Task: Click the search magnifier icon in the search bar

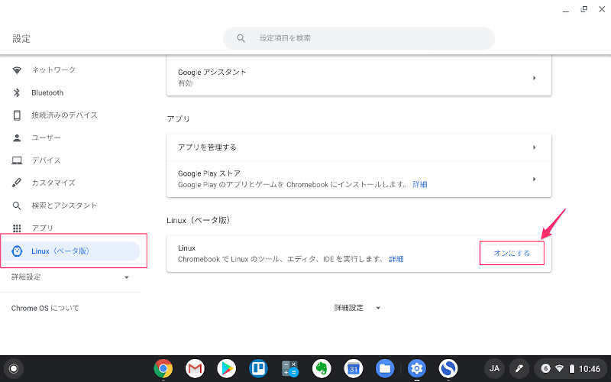Action: 241,38
